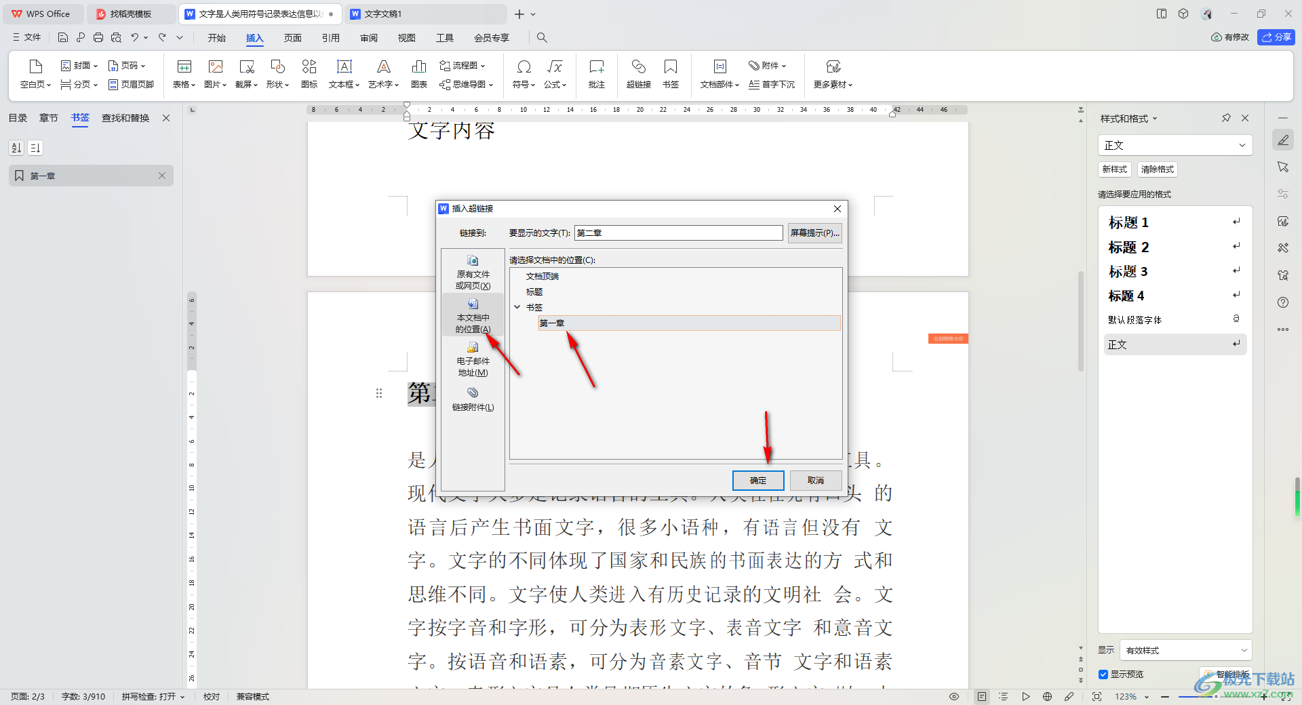Open the current style dropdown showing 正文
Image resolution: width=1302 pixels, height=705 pixels.
1175,145
